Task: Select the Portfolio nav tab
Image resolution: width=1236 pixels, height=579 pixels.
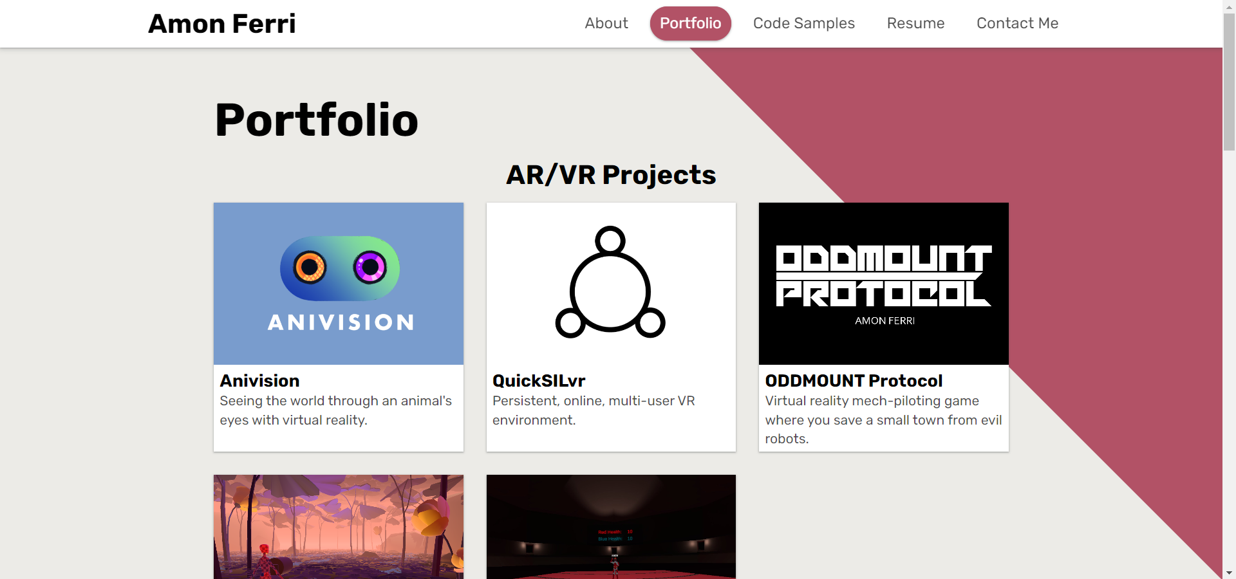Action: tap(691, 23)
